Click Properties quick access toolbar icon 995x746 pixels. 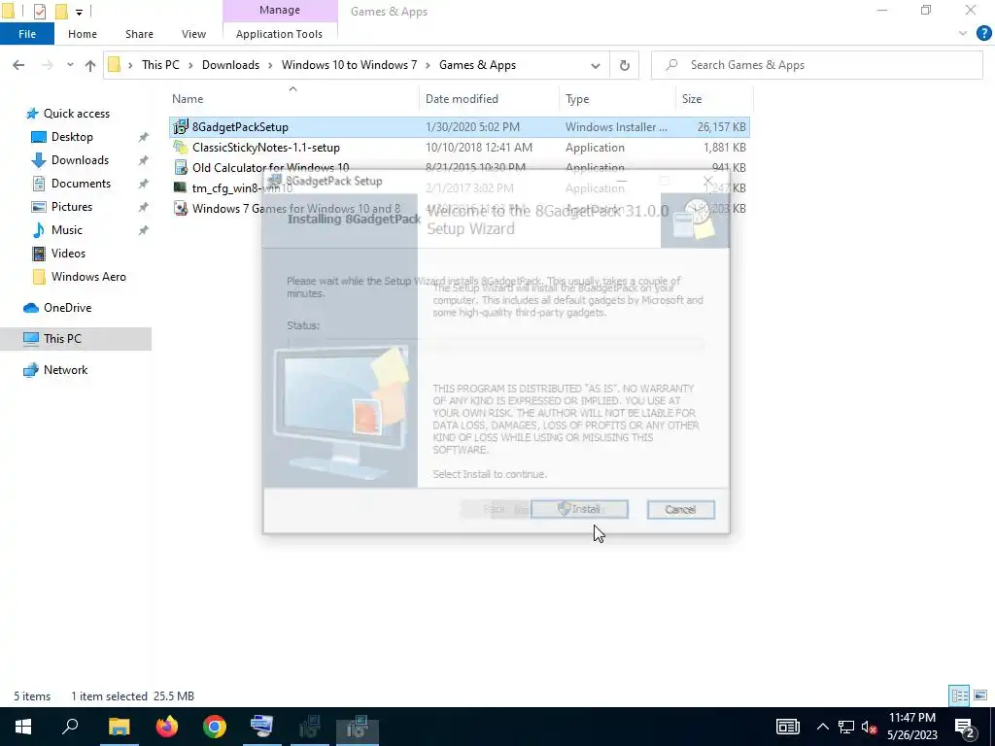[x=39, y=11]
